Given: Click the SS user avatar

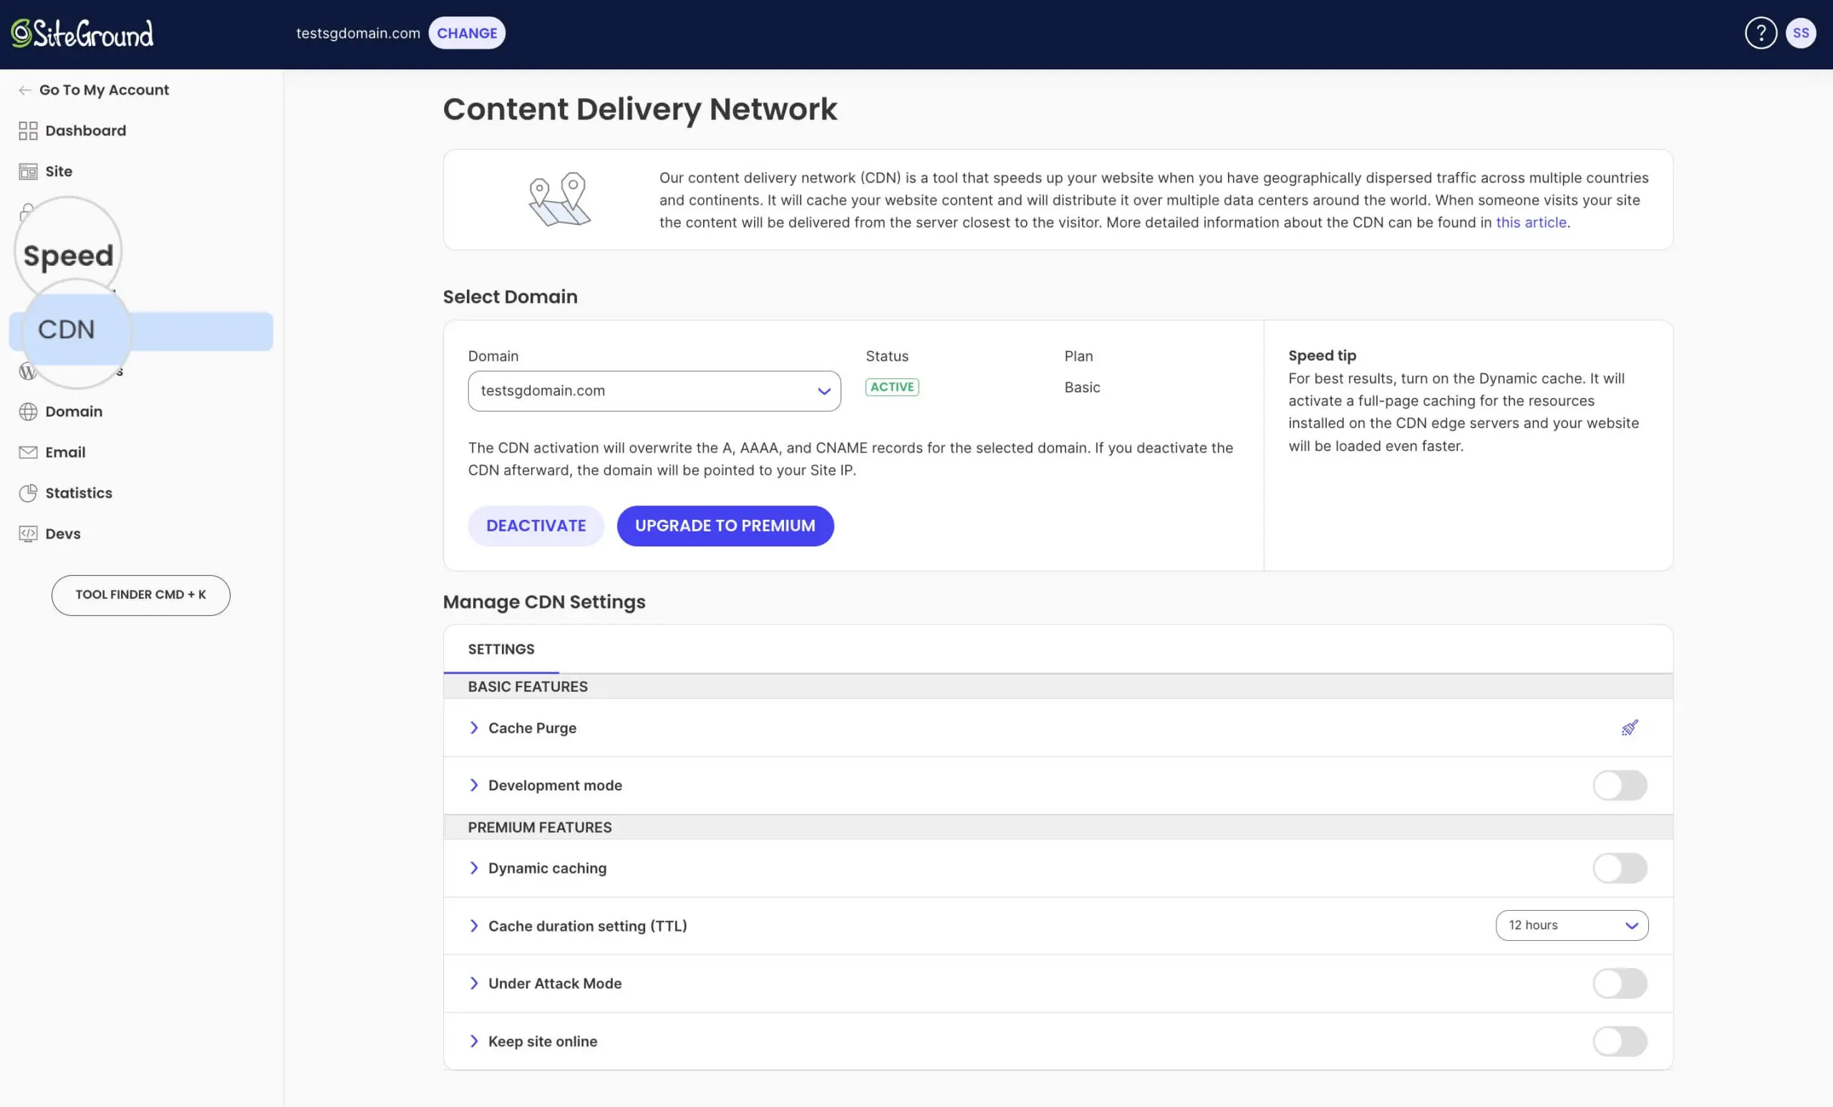Looking at the screenshot, I should coord(1800,34).
